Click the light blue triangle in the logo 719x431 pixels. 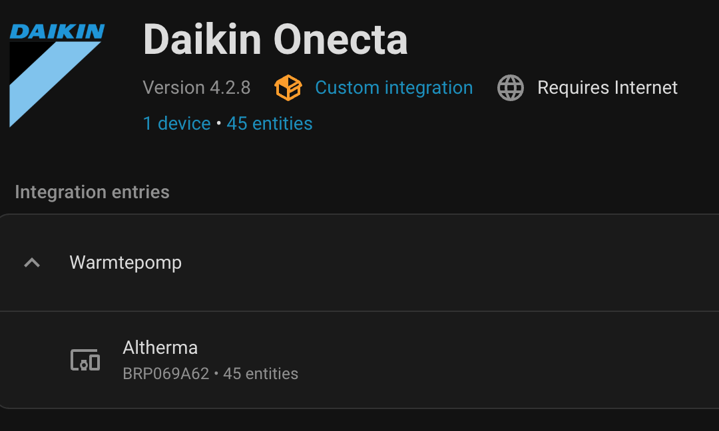[x=55, y=84]
